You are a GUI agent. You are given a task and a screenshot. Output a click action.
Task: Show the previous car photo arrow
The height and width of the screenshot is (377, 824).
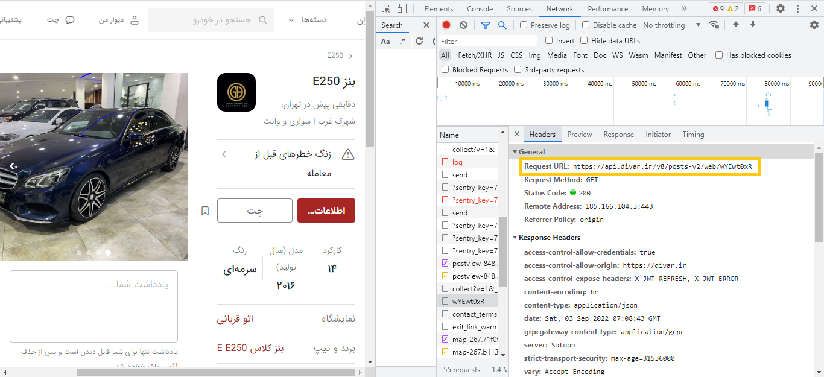(x=11, y=165)
